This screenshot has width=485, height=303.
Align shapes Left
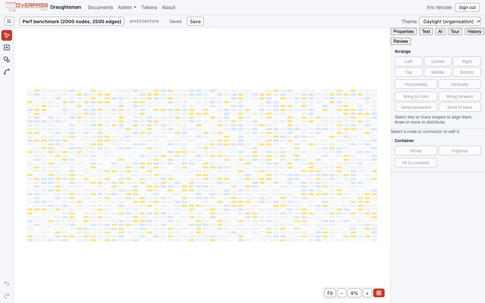(409, 61)
